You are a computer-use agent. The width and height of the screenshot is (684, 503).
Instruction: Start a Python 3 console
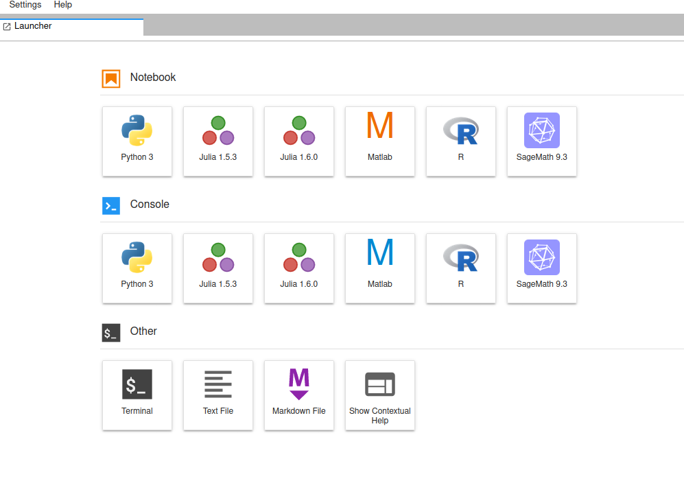[x=137, y=268]
